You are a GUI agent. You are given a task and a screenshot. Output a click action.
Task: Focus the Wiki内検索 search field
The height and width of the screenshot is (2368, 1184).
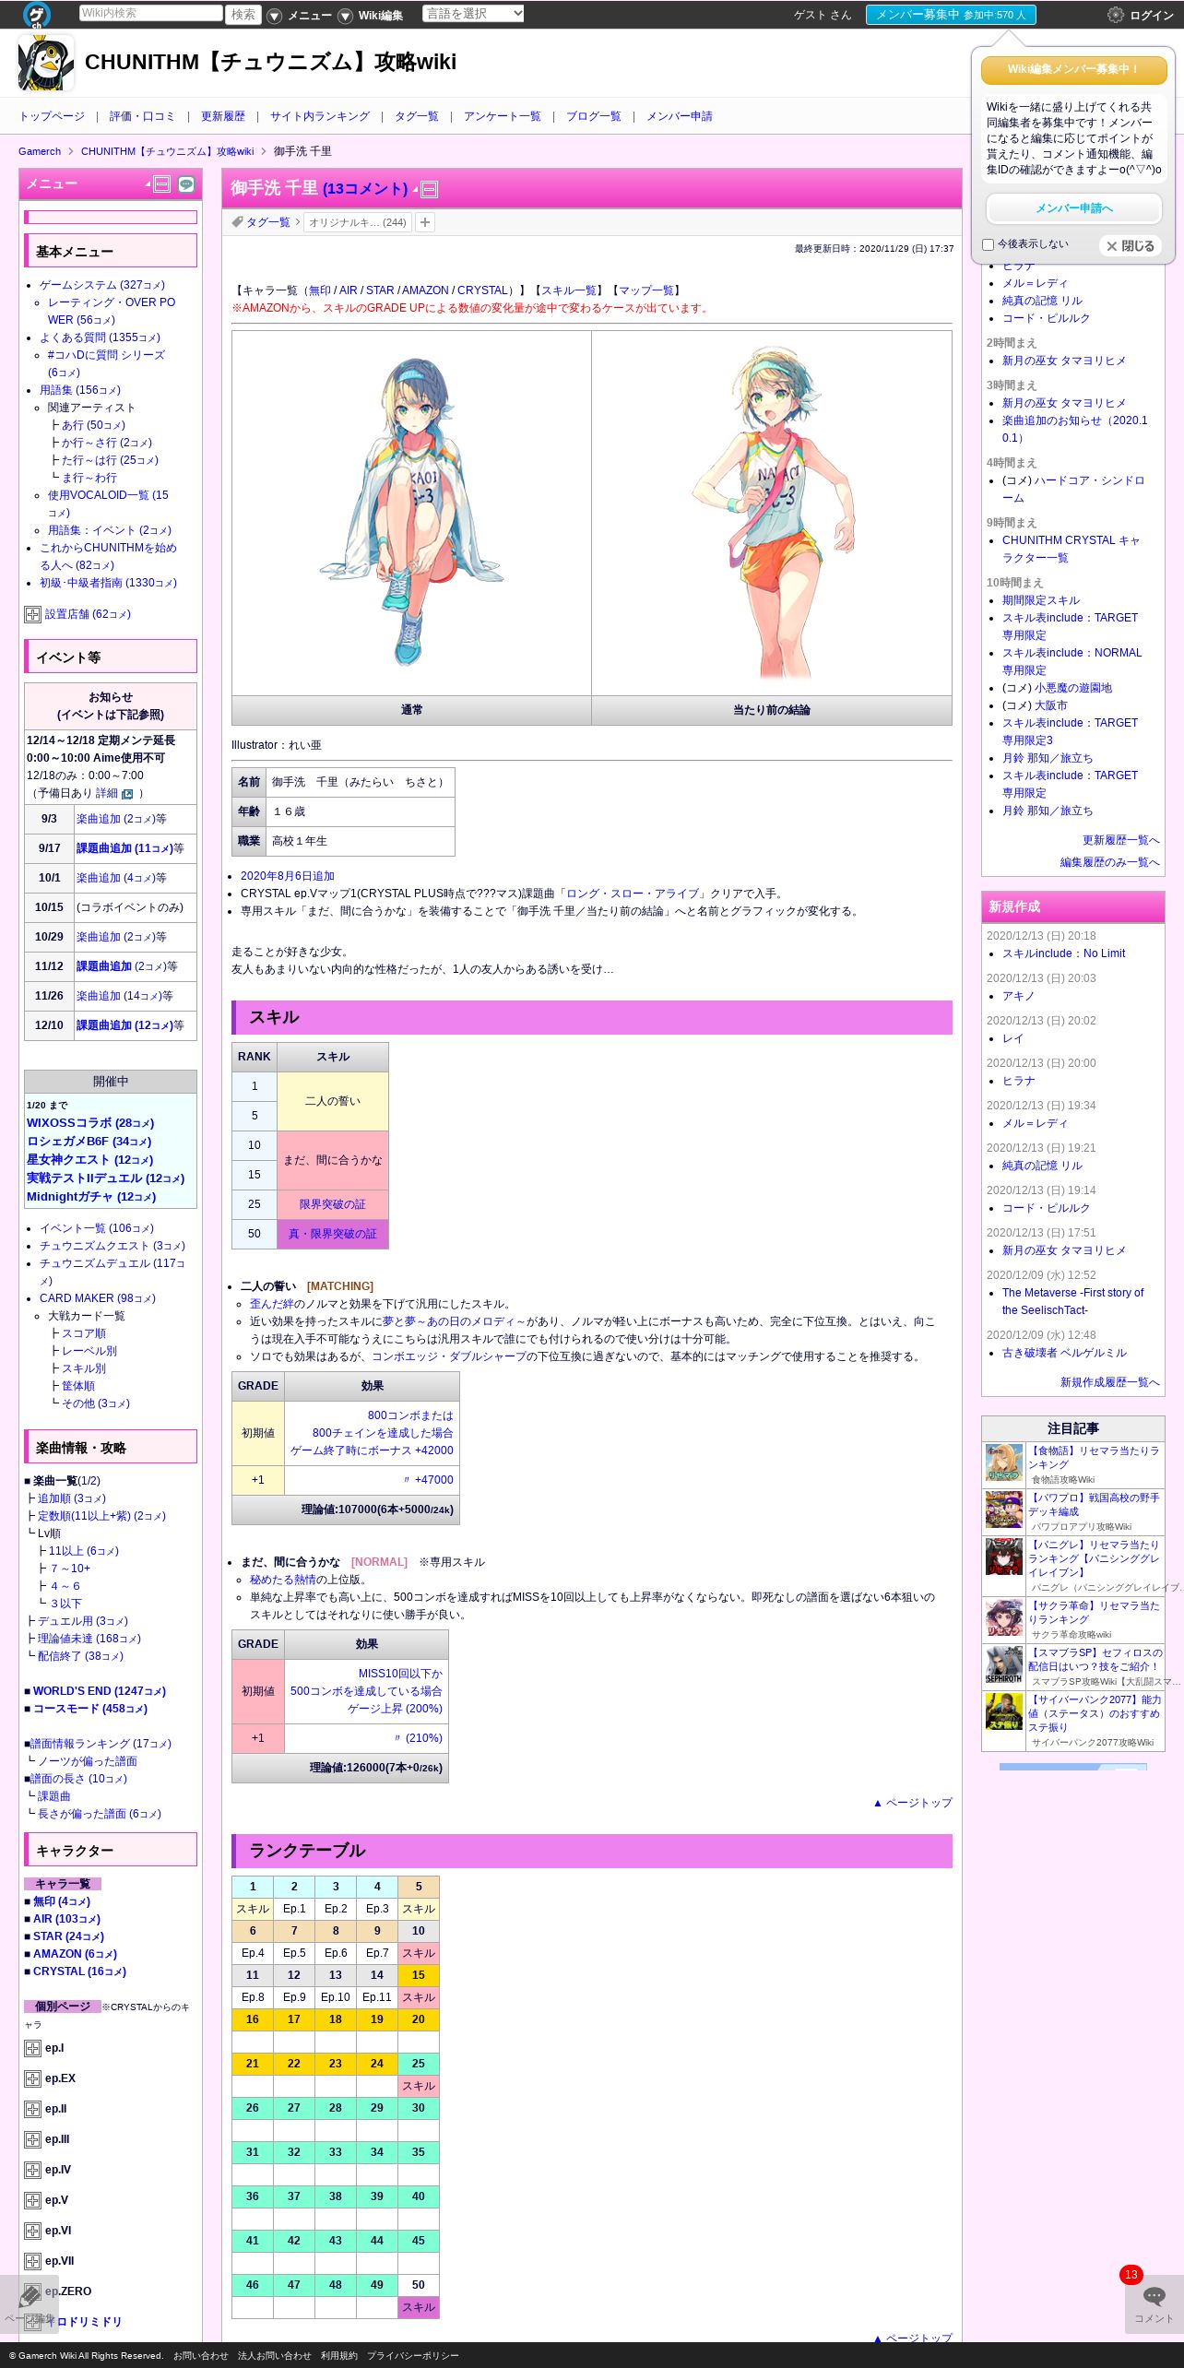coord(150,13)
